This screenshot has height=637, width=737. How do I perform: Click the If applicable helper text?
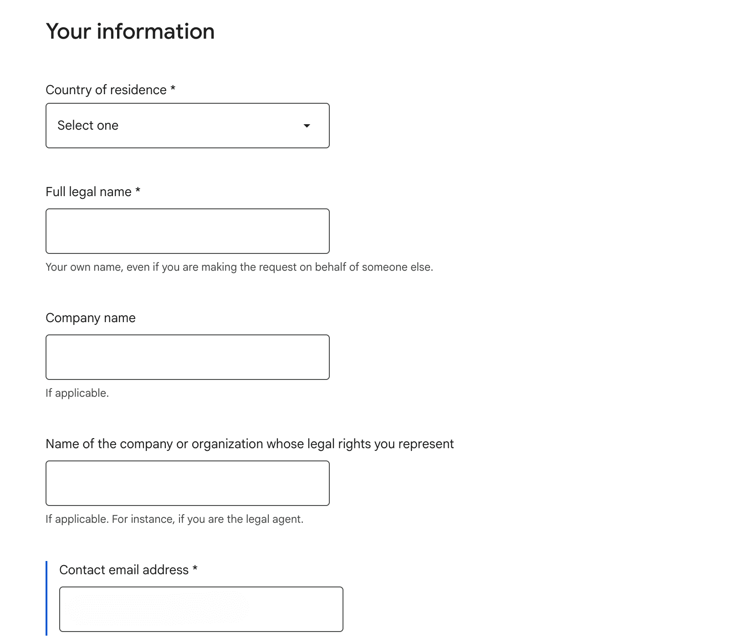tap(77, 393)
